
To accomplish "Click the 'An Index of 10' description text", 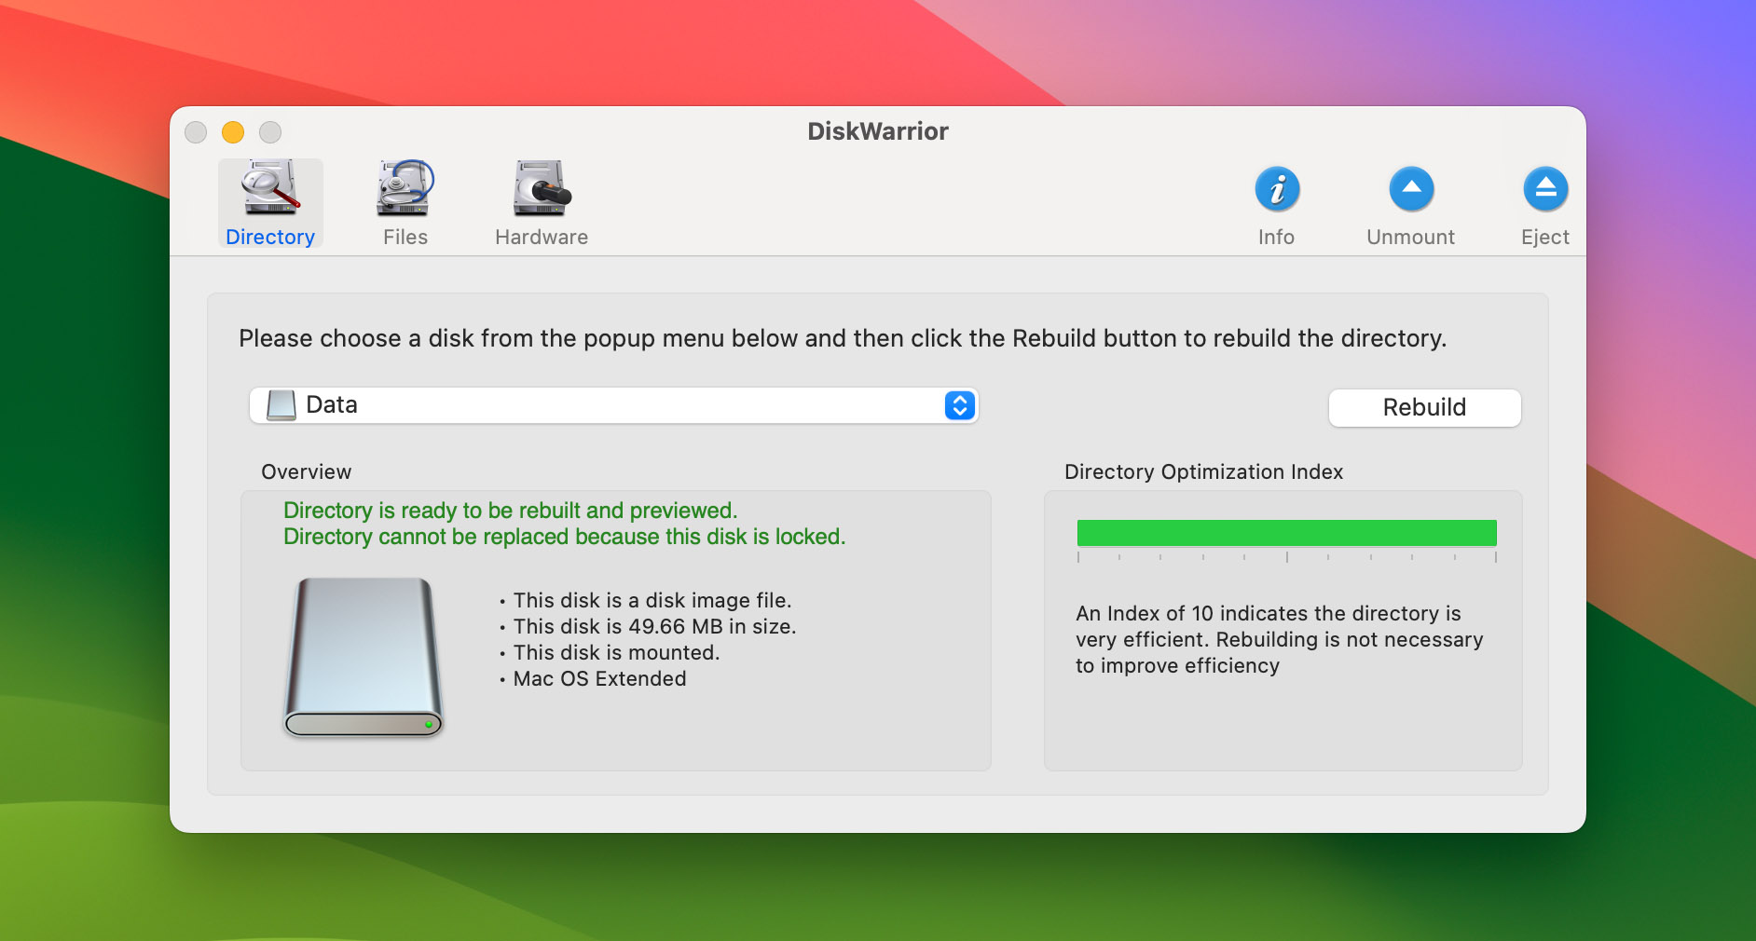I will coord(1279,639).
